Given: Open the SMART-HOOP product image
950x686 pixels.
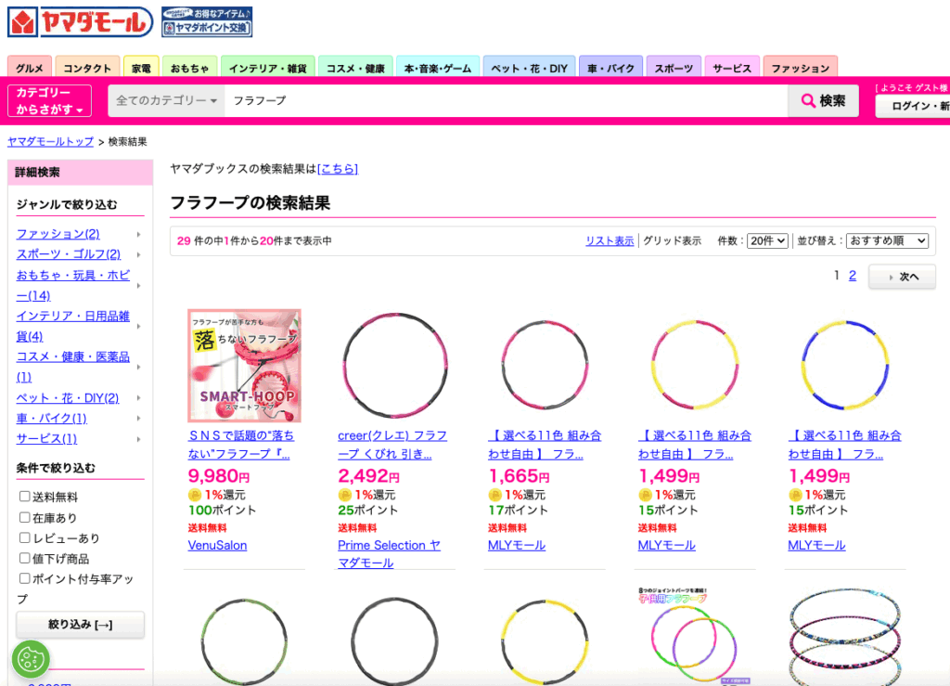Looking at the screenshot, I should point(244,365).
